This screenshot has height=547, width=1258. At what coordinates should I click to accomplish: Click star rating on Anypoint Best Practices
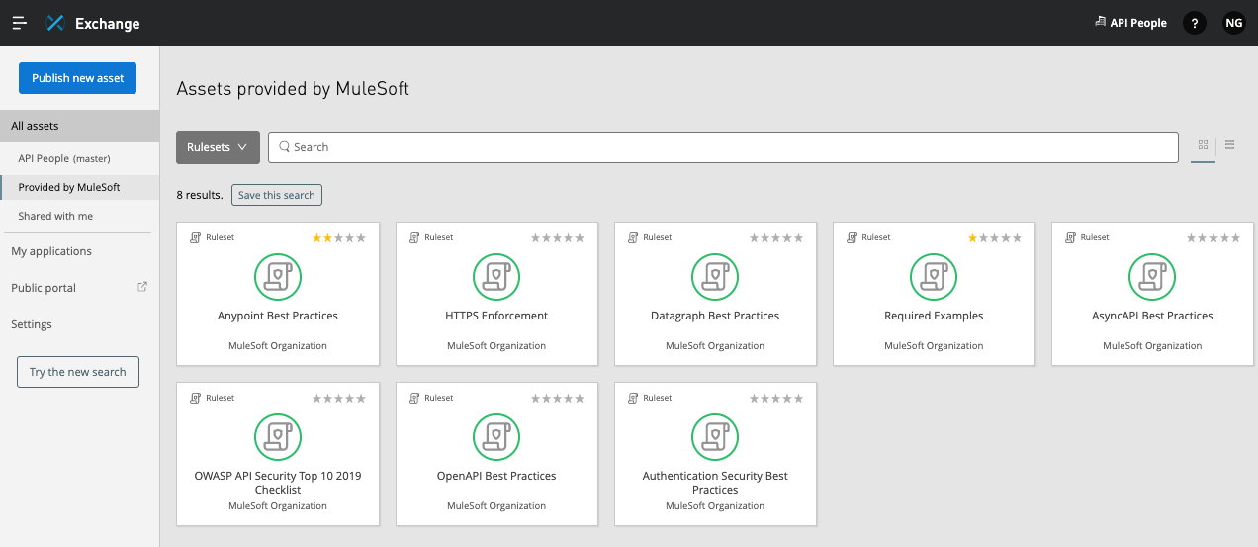pos(339,238)
